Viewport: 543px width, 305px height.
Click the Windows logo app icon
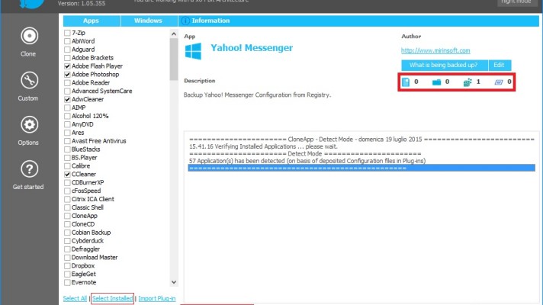193,51
